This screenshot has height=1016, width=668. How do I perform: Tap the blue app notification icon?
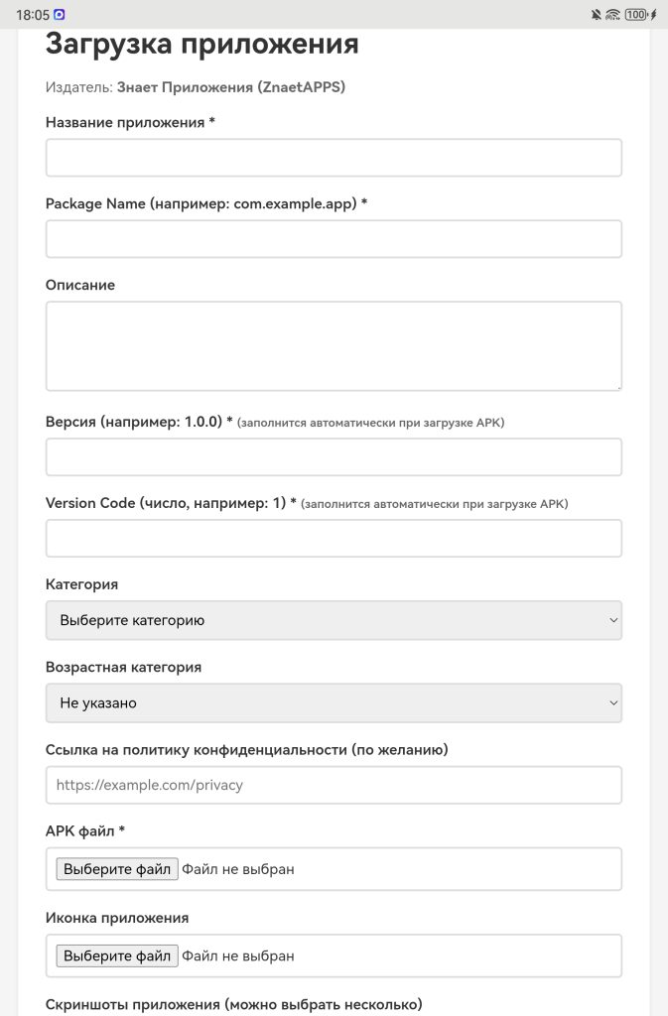click(x=60, y=15)
